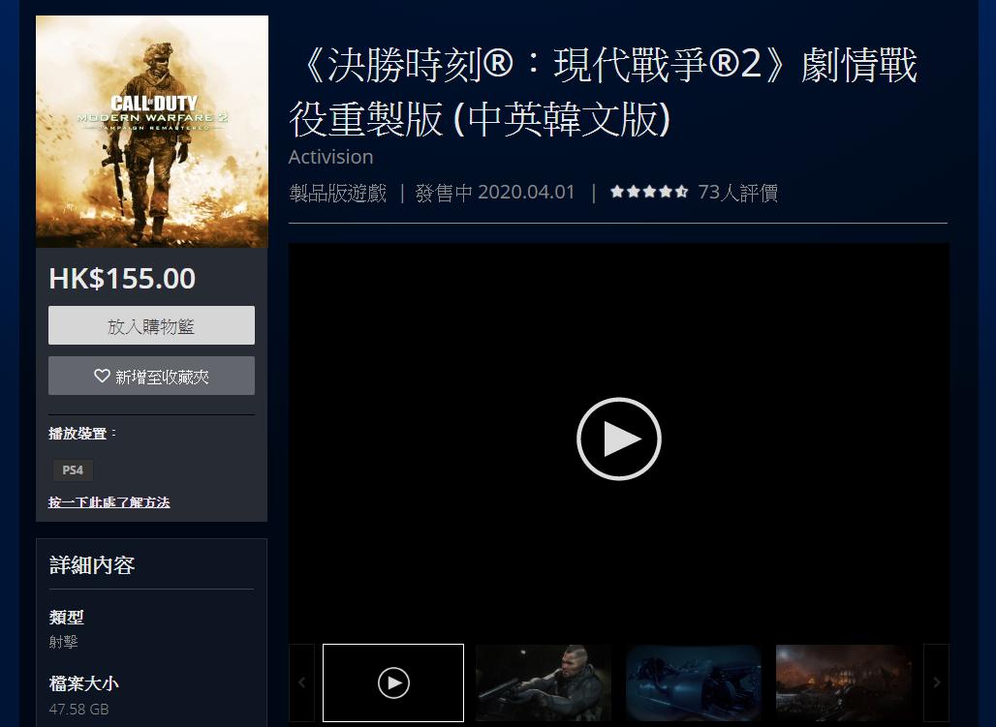Open the burning city screenshot thumbnail
Image resolution: width=996 pixels, height=727 pixels.
844,682
